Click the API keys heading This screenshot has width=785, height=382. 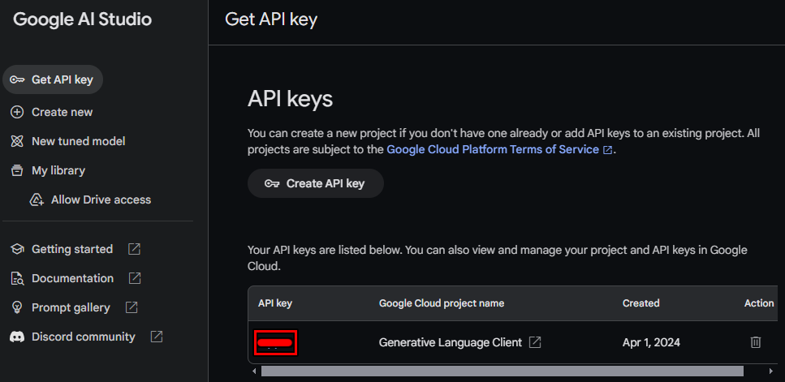coord(291,99)
